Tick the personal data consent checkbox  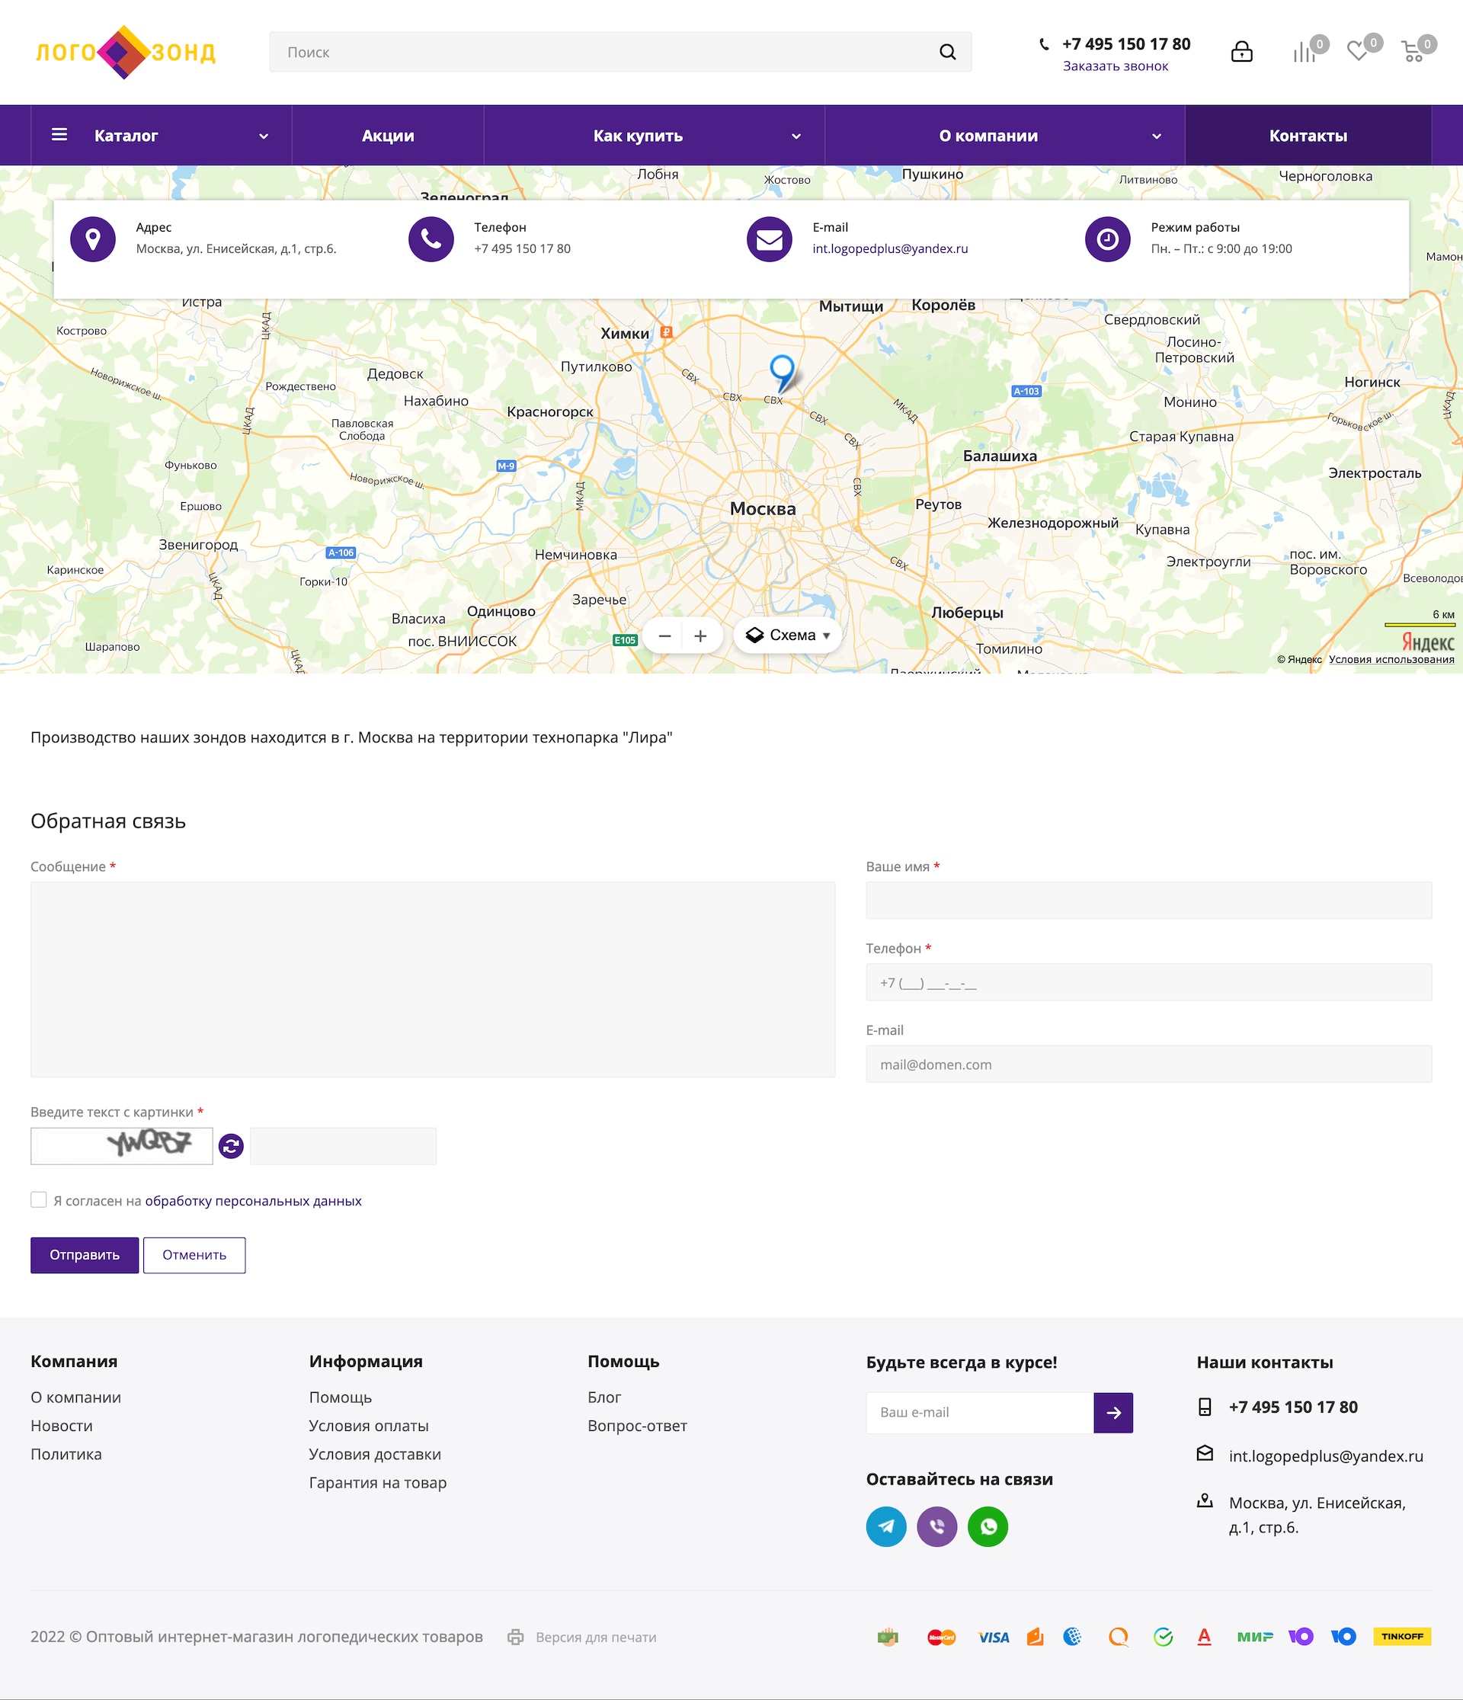pyautogui.click(x=39, y=1199)
